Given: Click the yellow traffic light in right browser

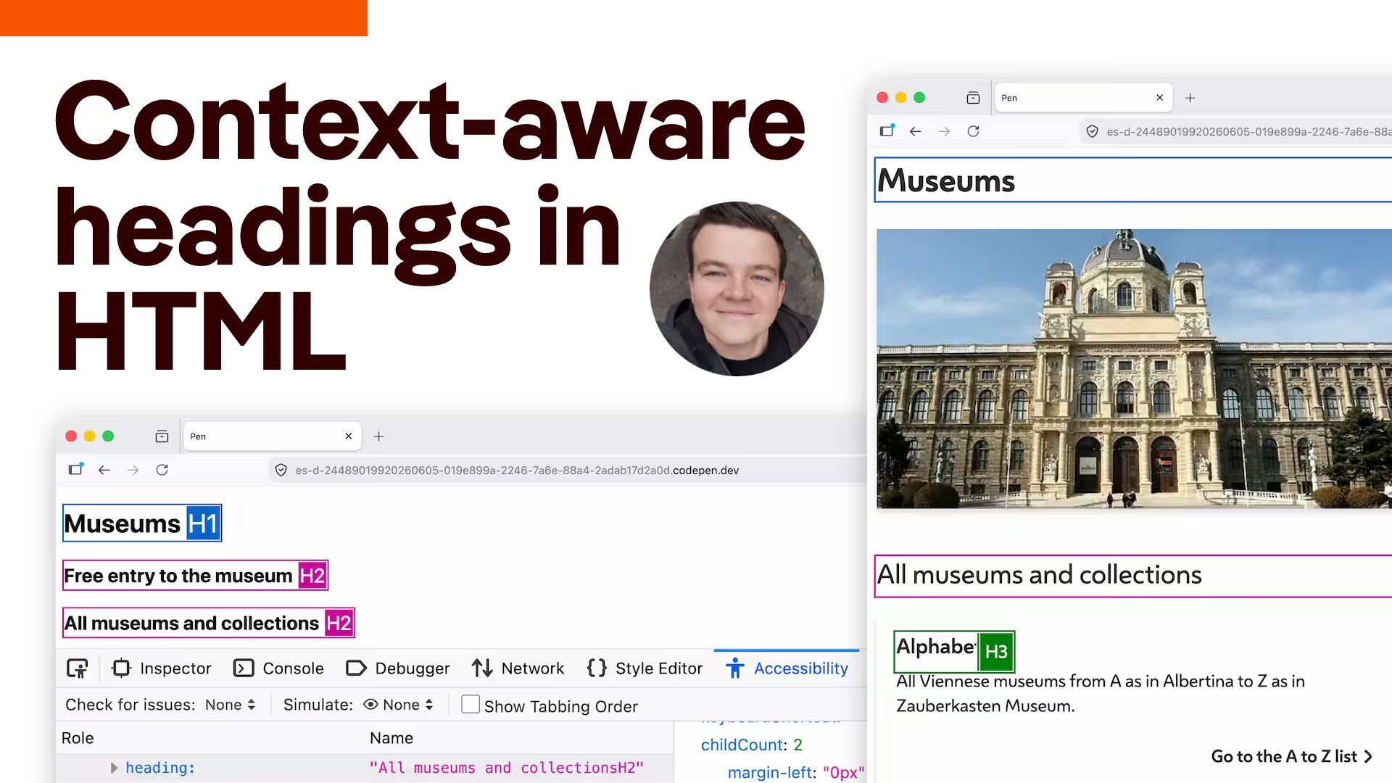Looking at the screenshot, I should pos(900,97).
